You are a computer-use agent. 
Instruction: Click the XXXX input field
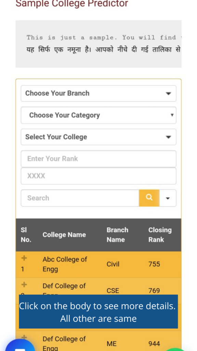(98, 176)
